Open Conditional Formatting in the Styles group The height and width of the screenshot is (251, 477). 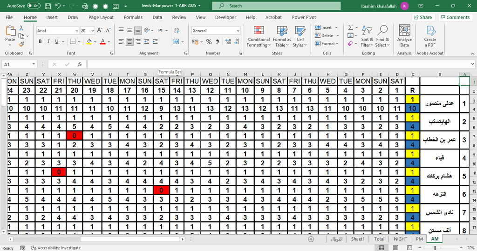pos(259,36)
